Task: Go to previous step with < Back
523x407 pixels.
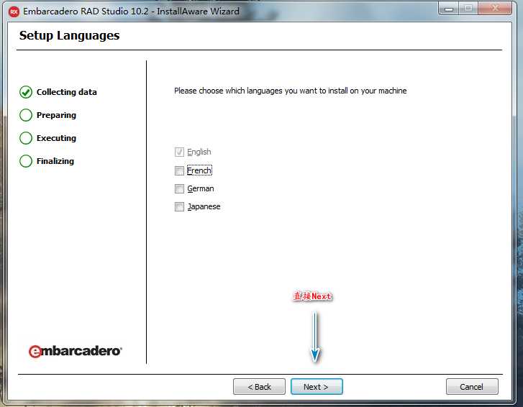Action: (x=259, y=387)
